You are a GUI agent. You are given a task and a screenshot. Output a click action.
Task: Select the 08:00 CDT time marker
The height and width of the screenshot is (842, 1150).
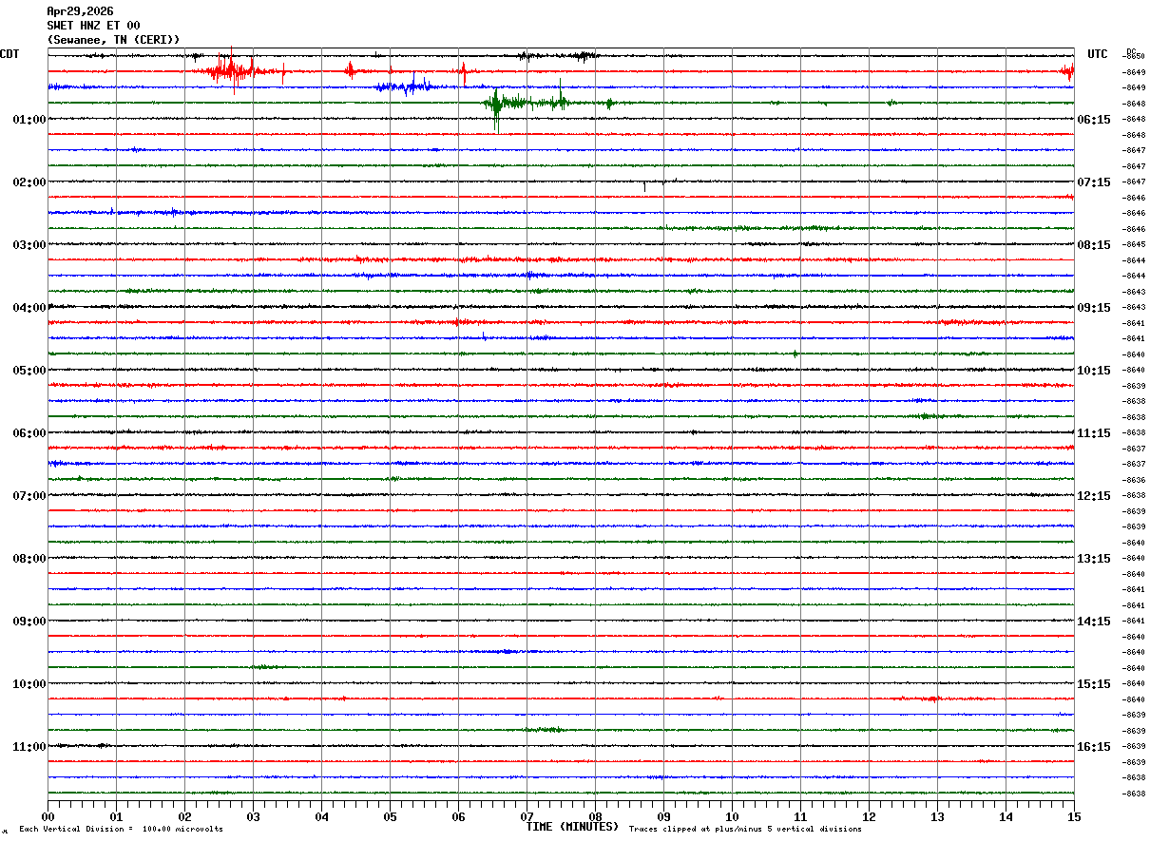(x=29, y=559)
